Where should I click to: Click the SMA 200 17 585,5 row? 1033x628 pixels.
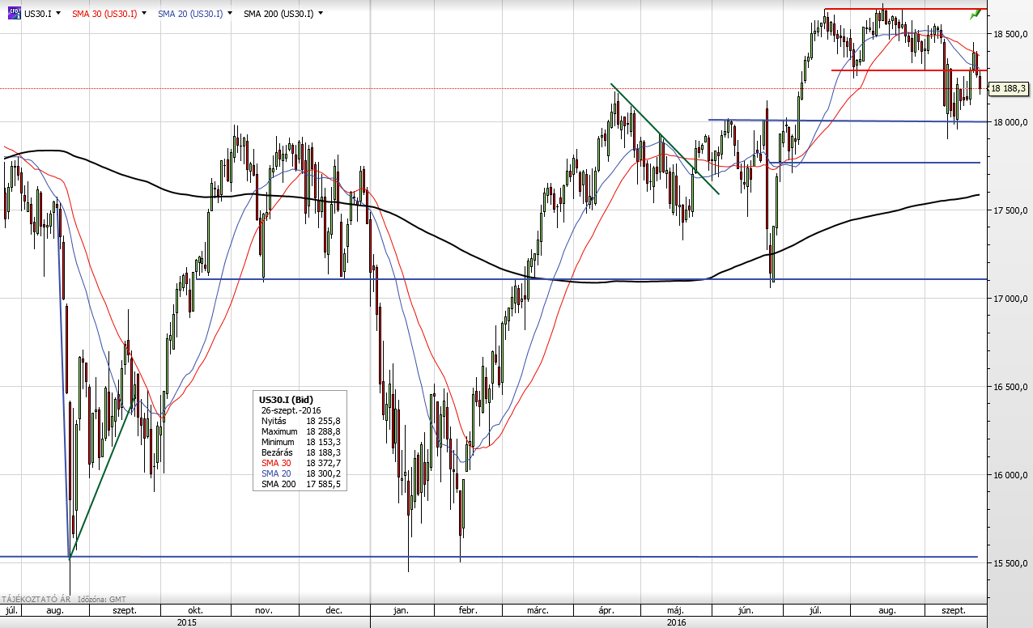click(300, 484)
